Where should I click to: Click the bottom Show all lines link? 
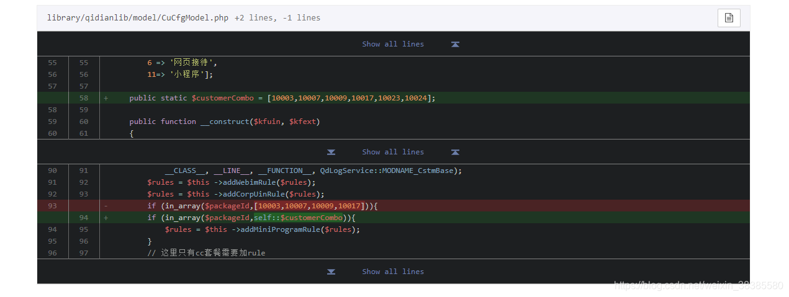(x=393, y=272)
